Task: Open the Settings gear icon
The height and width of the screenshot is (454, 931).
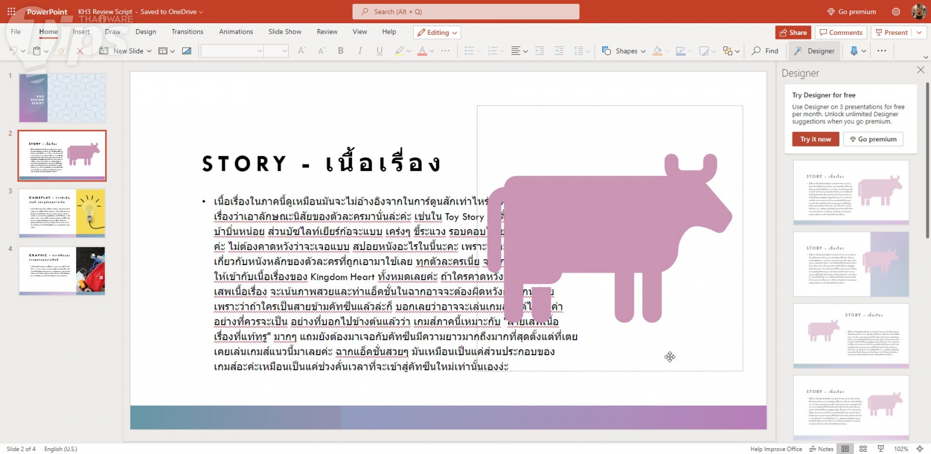Action: pyautogui.click(x=896, y=12)
